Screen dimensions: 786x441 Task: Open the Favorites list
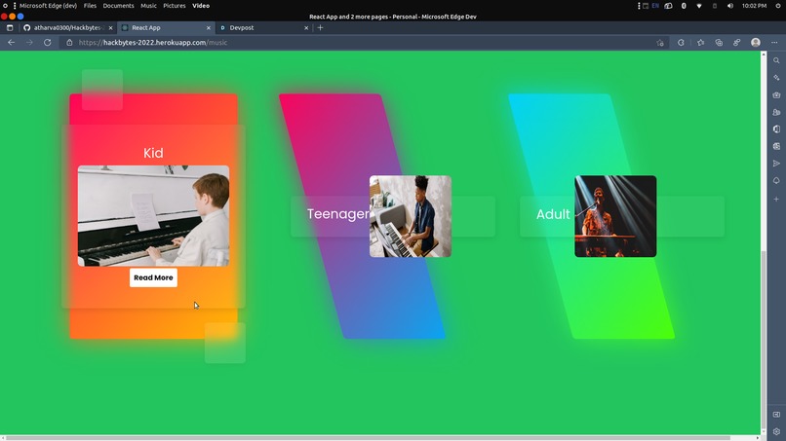701,43
